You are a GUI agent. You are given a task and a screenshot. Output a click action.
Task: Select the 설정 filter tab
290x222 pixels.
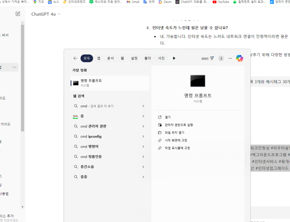[134, 58]
